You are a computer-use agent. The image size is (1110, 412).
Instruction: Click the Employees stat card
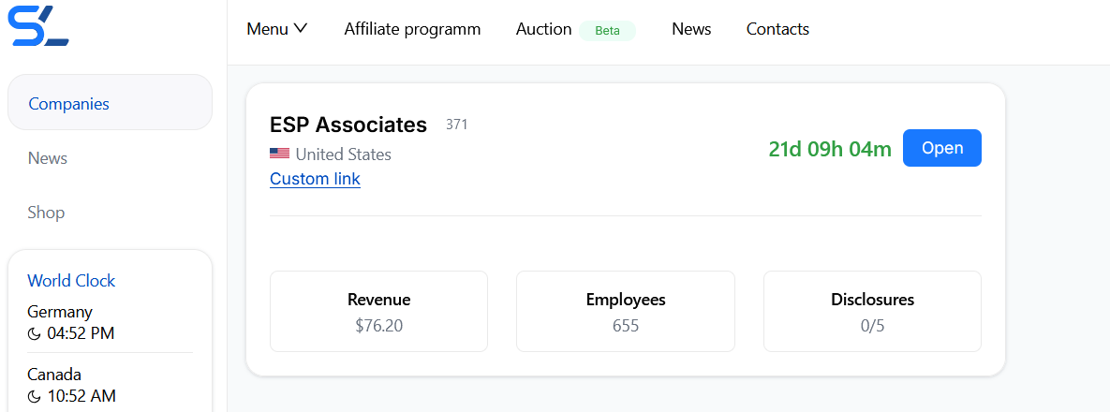(626, 311)
